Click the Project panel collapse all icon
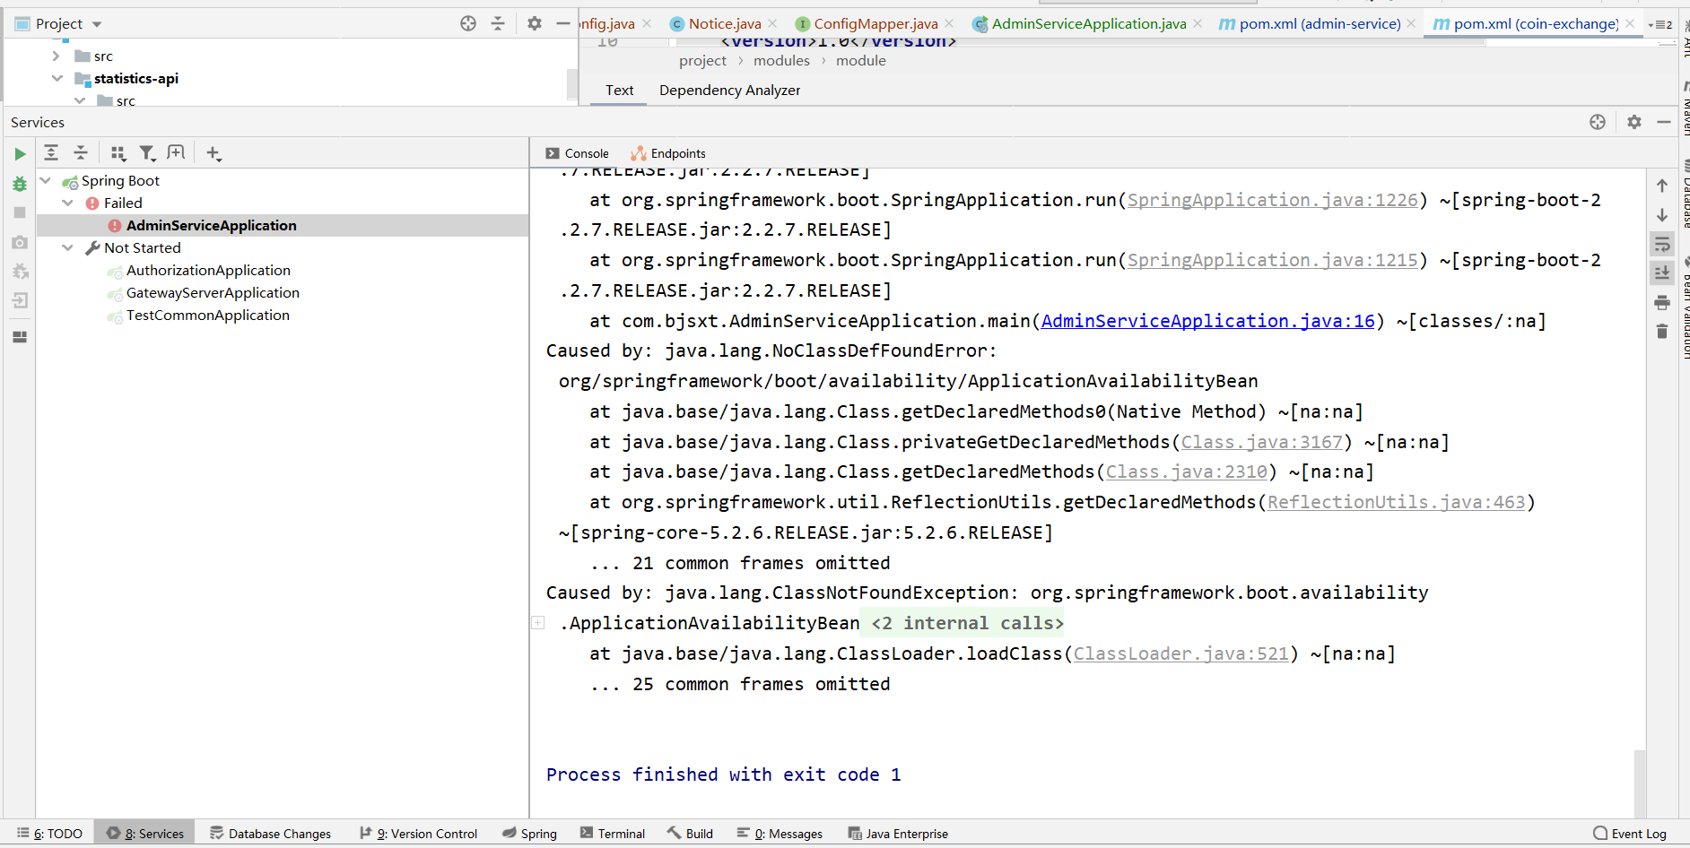Screen dimensions: 1690x848 [x=498, y=23]
